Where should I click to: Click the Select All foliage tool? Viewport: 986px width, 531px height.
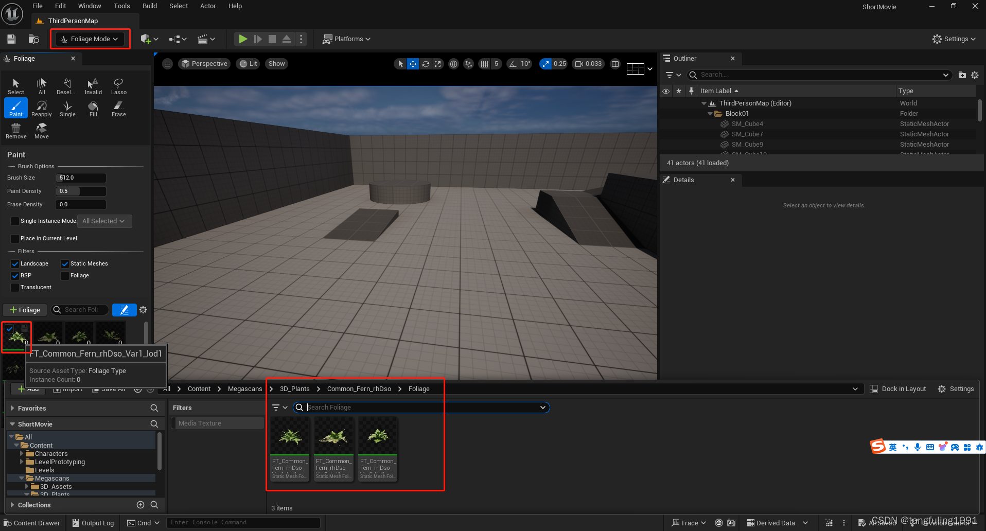click(42, 86)
